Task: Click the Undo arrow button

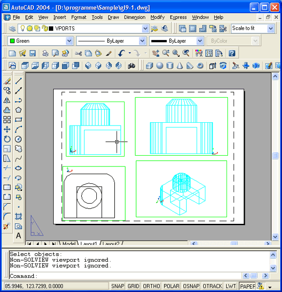Action: (x=122, y=53)
